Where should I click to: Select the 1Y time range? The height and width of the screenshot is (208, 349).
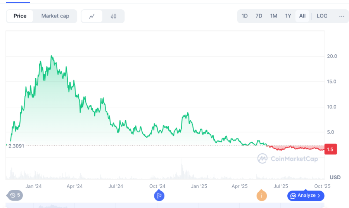click(x=288, y=16)
